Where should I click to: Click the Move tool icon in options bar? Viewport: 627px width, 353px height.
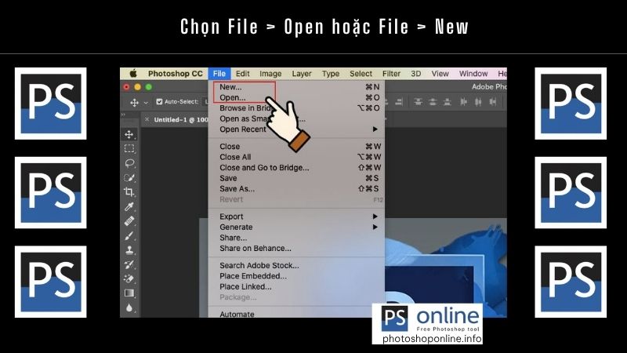coord(134,103)
